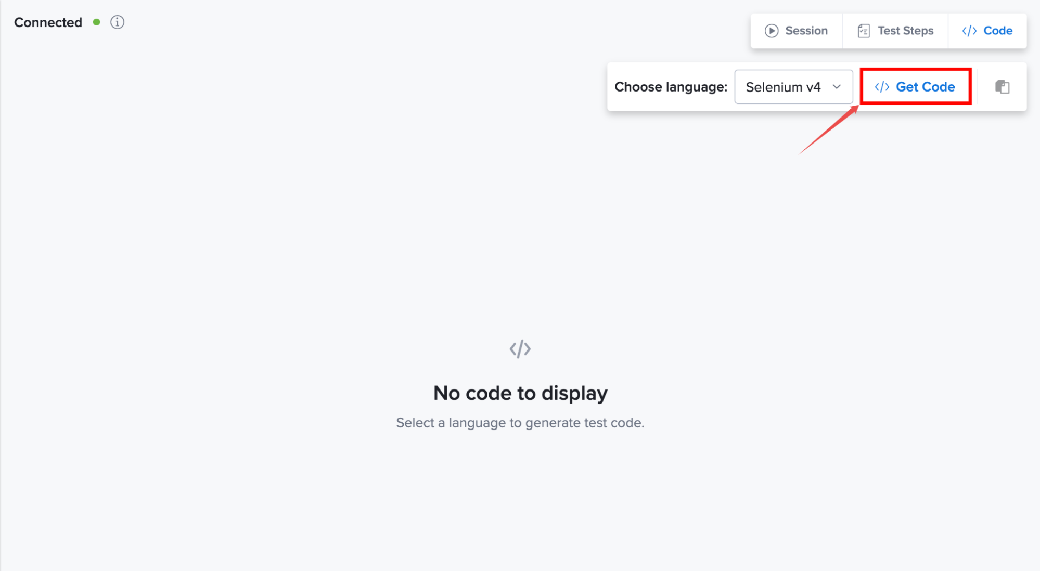Screen dimensions: 1040x572
Task: Click the connection info icon
Action: tap(117, 22)
